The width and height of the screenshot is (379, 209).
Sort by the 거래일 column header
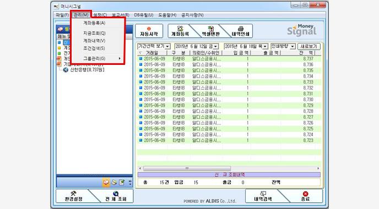coord(152,53)
